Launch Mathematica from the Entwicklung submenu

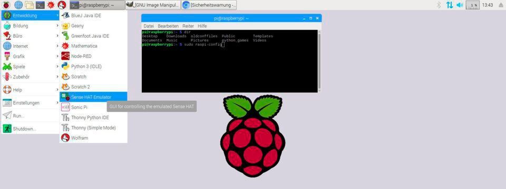point(94,46)
